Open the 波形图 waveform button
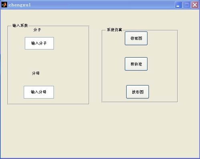Viewport: 200px width, 159px height. point(137,92)
